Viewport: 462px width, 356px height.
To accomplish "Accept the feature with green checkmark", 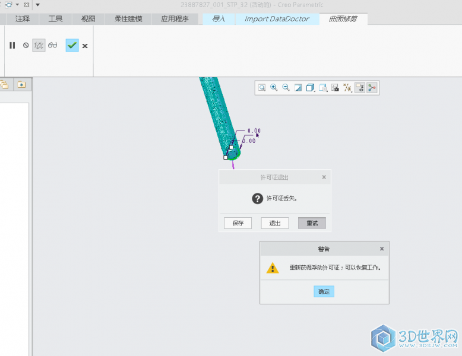I will click(72, 45).
